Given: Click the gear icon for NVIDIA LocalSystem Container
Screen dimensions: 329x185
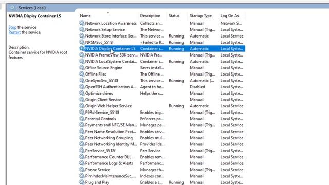Looking at the screenshot, I should (82, 61).
